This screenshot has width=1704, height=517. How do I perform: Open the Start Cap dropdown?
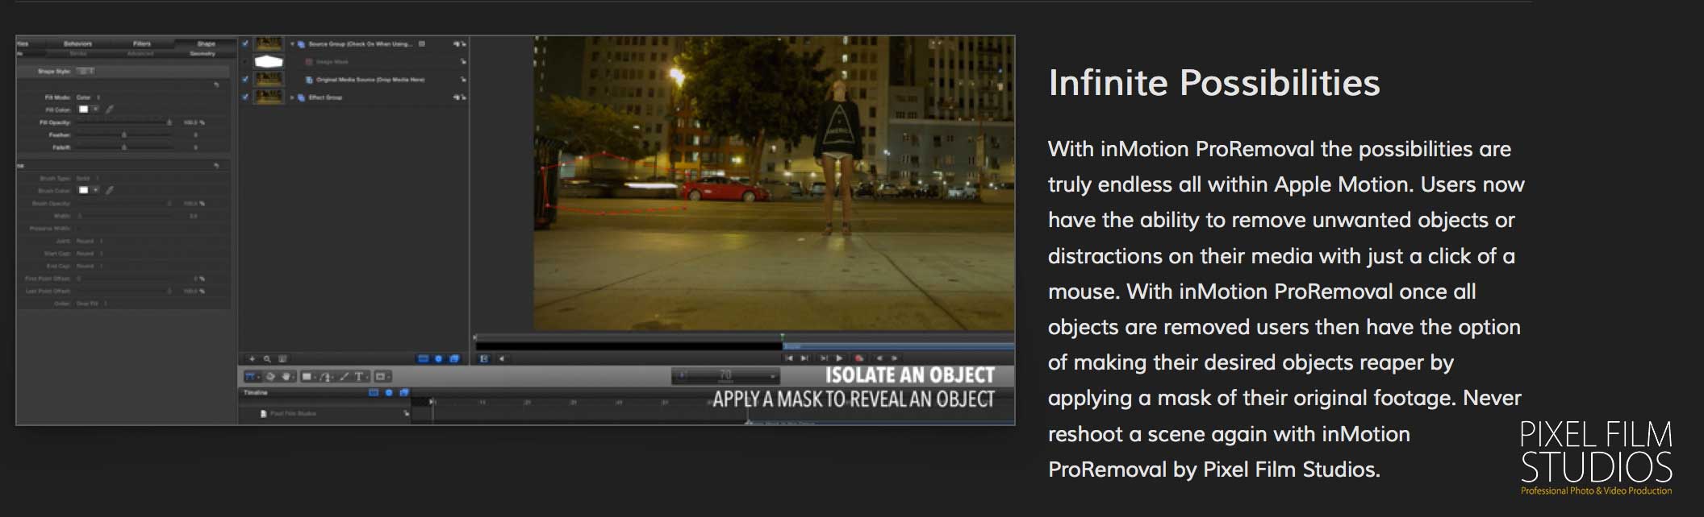90,254
